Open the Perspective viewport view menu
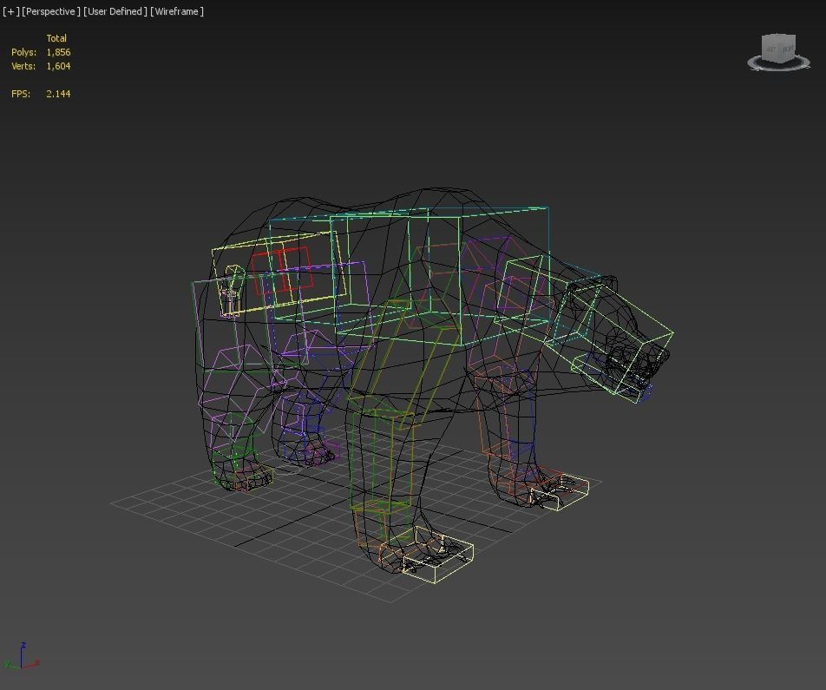826x690 pixels. coord(51,11)
